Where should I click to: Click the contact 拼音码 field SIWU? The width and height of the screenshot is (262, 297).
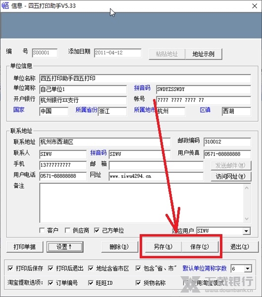pos(140,154)
